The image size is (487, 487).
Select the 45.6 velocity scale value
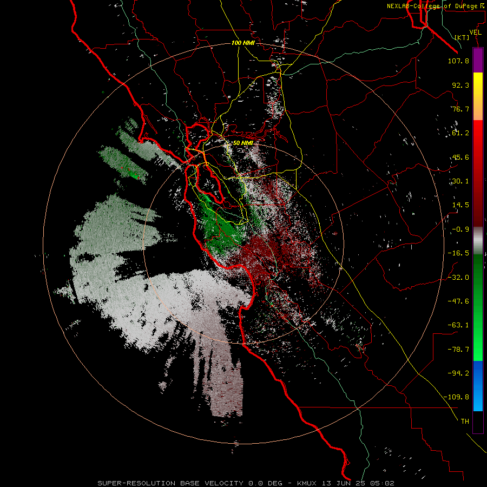(460, 157)
